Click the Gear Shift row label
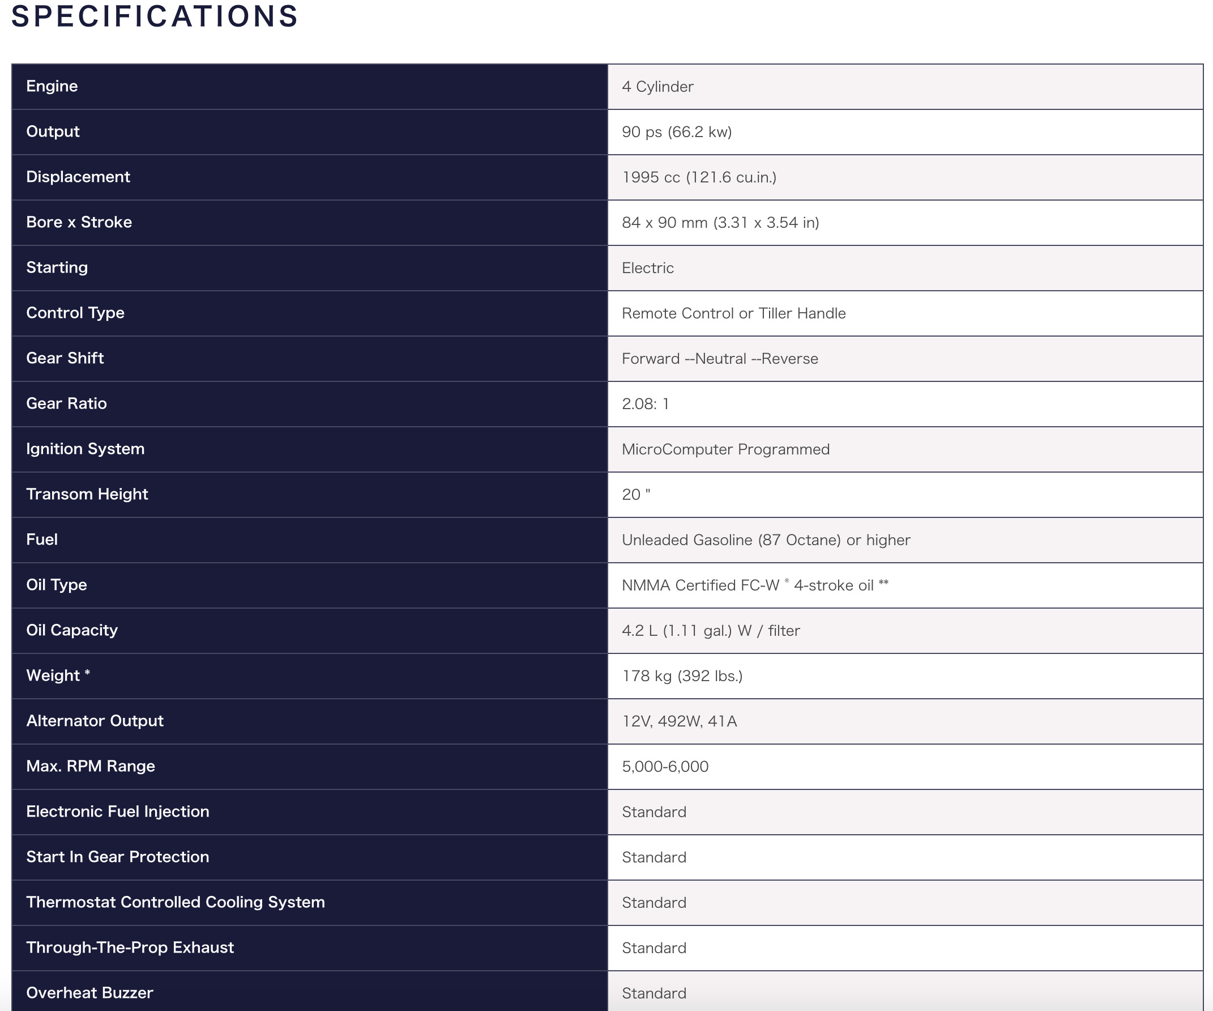 coord(65,358)
